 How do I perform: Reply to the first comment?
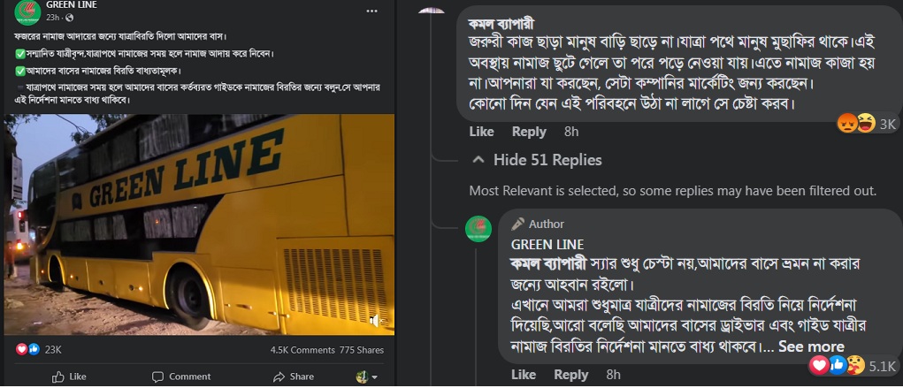[x=529, y=132]
